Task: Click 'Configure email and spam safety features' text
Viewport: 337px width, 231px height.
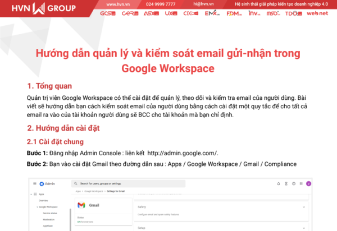Action: tap(158, 215)
